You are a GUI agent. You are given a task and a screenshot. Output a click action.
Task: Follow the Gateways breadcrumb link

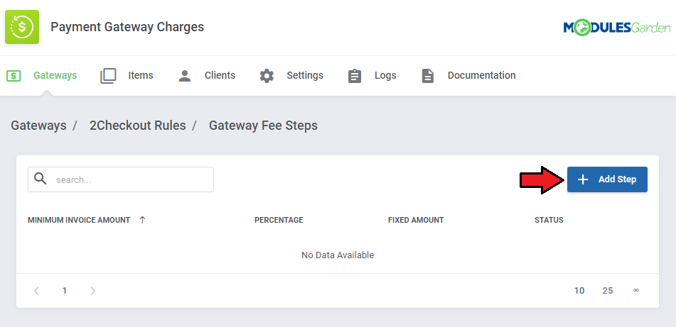point(39,126)
